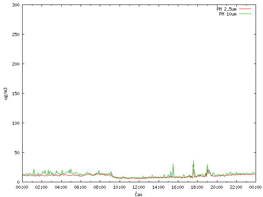Click the 150 y-axis value
The image size is (263, 197).
(x=16, y=94)
